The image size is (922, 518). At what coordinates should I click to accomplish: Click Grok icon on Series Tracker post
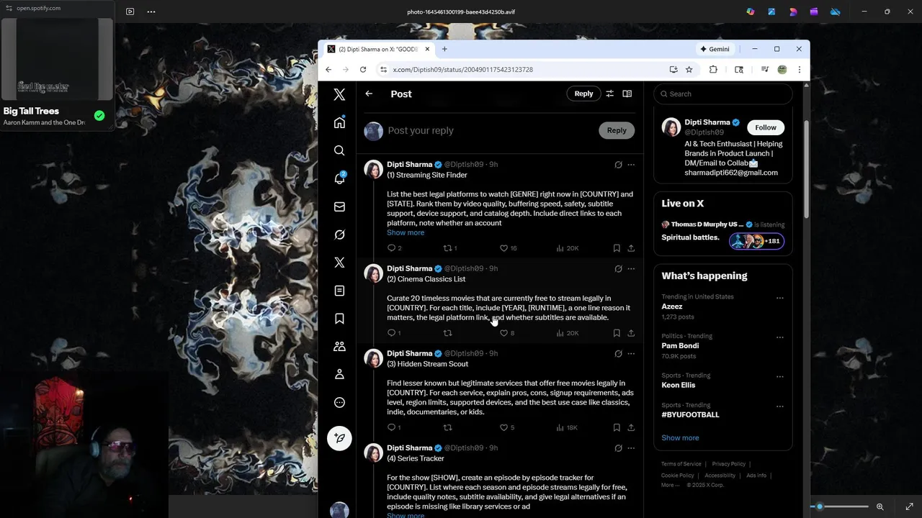tap(618, 448)
